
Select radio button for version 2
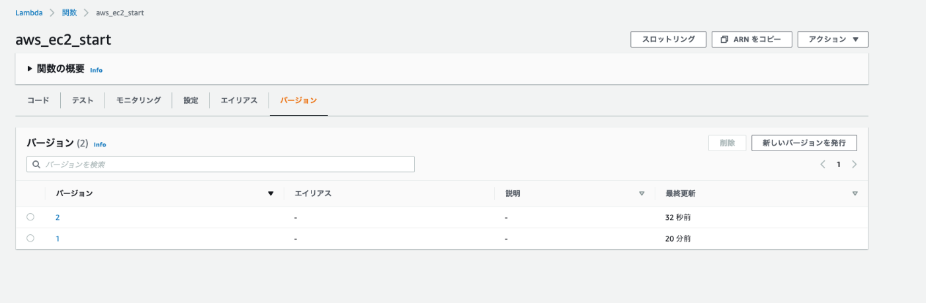pyautogui.click(x=30, y=217)
